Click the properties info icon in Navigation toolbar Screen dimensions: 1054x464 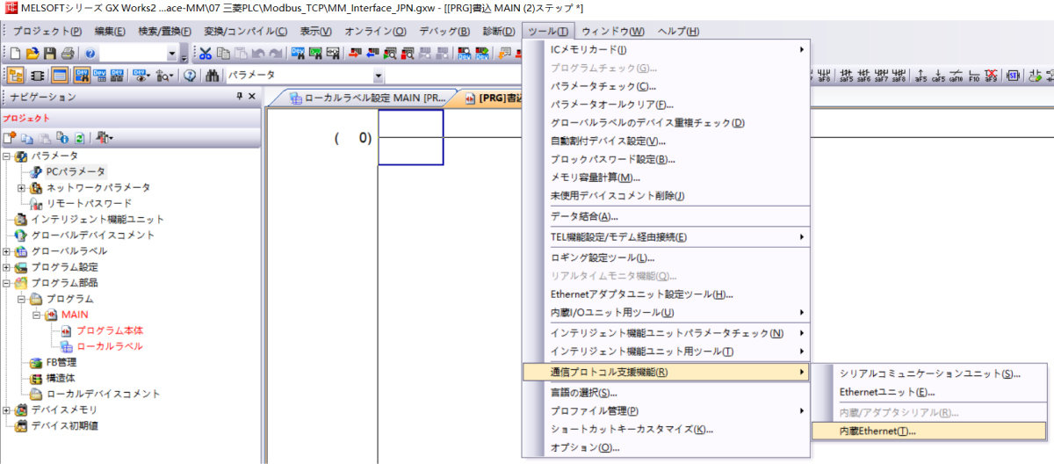coord(62,138)
